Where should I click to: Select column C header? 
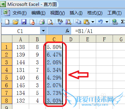pos(54,39)
